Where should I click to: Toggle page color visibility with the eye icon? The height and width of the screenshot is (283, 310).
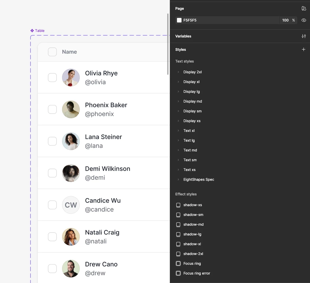pyautogui.click(x=304, y=20)
